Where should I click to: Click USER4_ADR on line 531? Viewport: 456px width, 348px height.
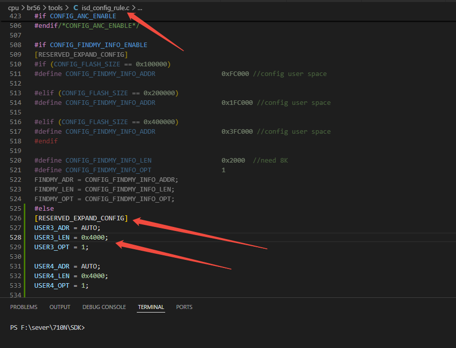52,266
